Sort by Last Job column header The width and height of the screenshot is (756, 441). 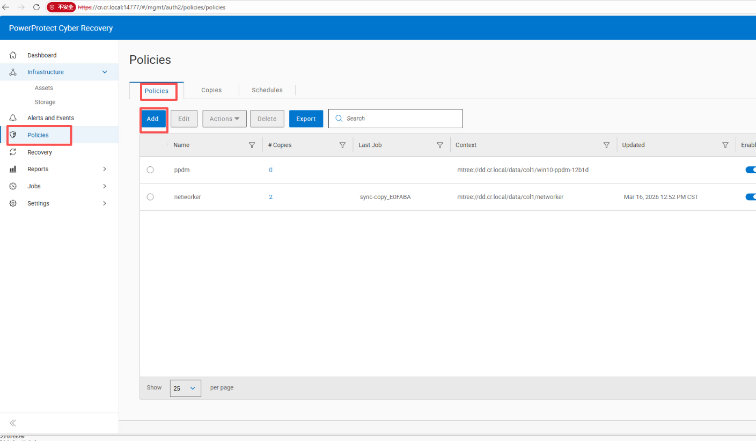pyautogui.click(x=370, y=145)
